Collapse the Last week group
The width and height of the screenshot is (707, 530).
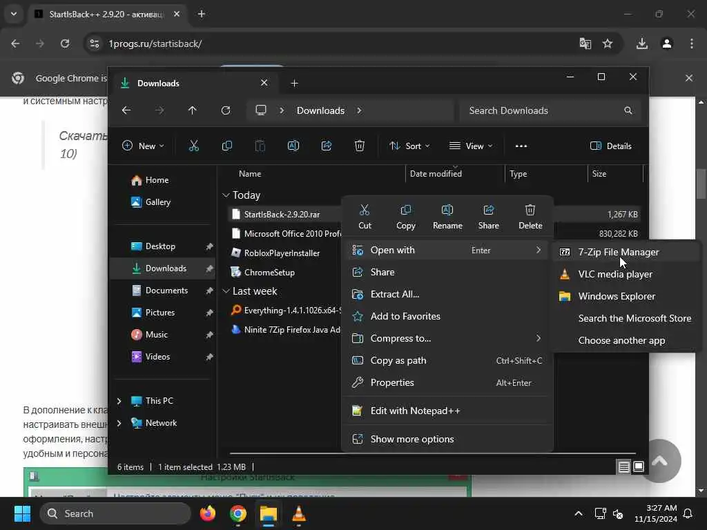(x=226, y=291)
